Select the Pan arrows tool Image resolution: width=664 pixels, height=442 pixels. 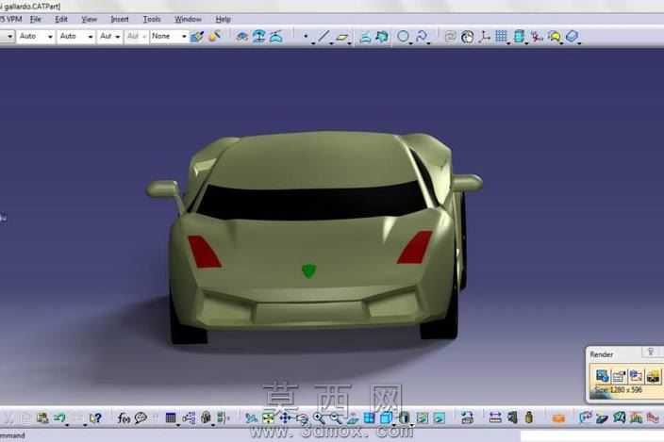point(285,417)
